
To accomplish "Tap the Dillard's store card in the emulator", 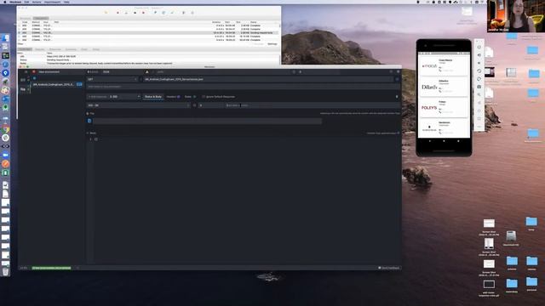I will [x=444, y=87].
